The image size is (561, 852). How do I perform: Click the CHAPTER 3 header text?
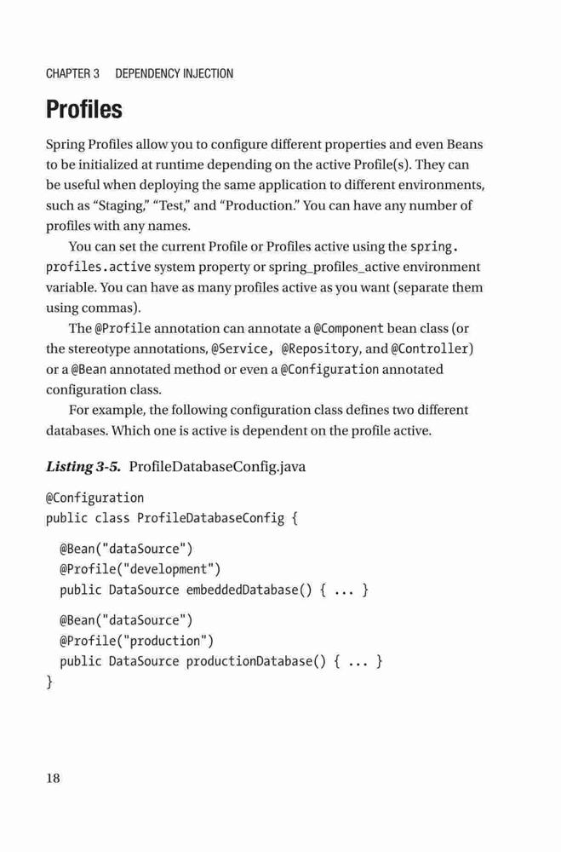tap(72, 73)
